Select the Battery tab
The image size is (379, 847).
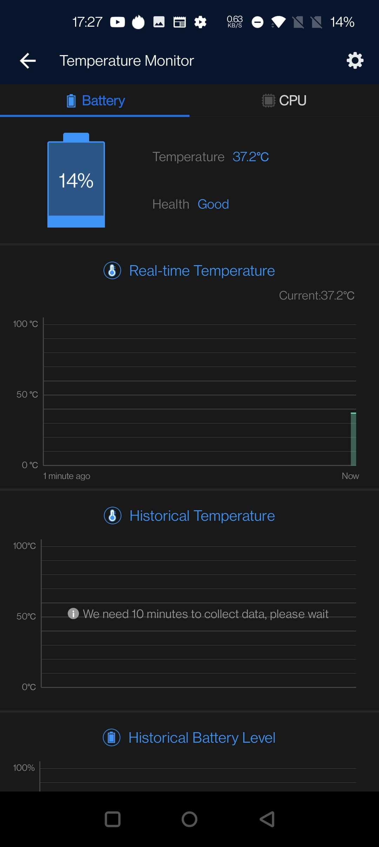(x=95, y=100)
